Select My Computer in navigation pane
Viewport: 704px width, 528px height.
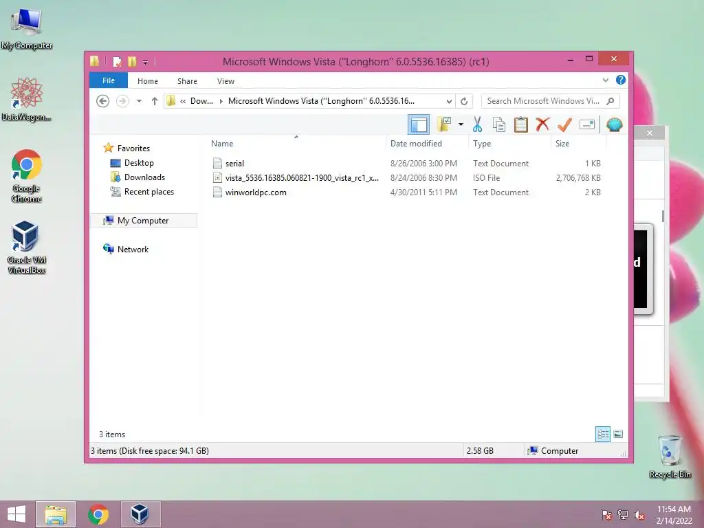tap(143, 221)
